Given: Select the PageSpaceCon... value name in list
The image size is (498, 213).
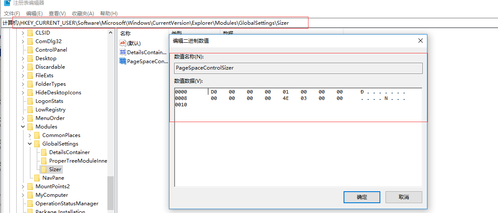Looking at the screenshot, I should 147,61.
